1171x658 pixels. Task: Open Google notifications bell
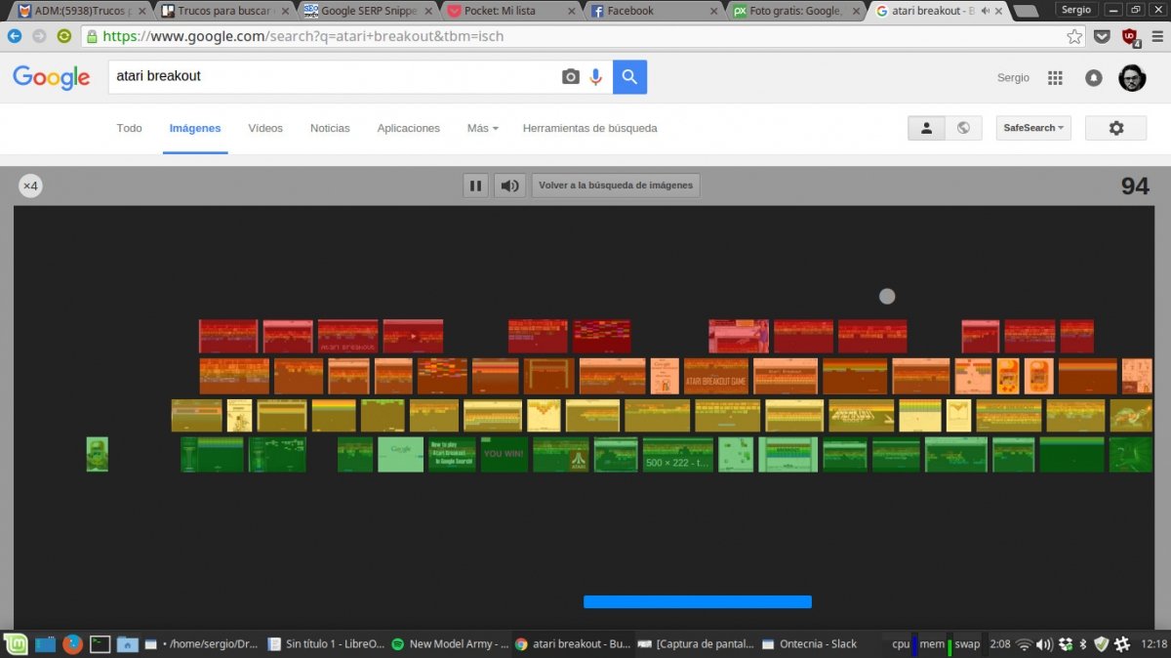click(1094, 78)
